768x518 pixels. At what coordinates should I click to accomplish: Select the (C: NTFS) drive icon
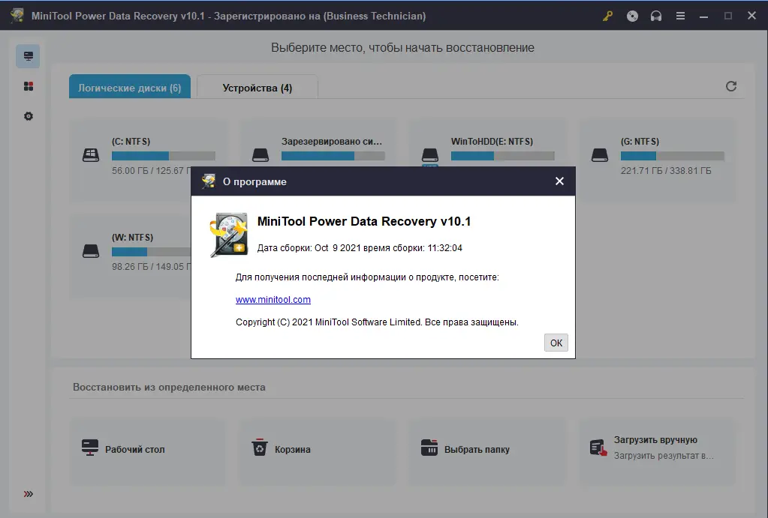[x=91, y=155]
